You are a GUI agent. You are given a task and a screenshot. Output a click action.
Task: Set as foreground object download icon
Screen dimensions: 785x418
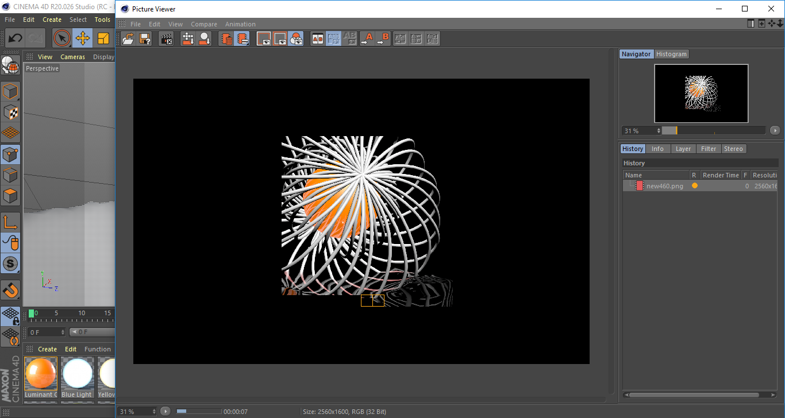tap(188, 39)
